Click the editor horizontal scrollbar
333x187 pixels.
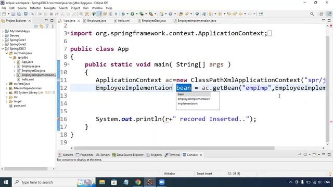coord(174,148)
